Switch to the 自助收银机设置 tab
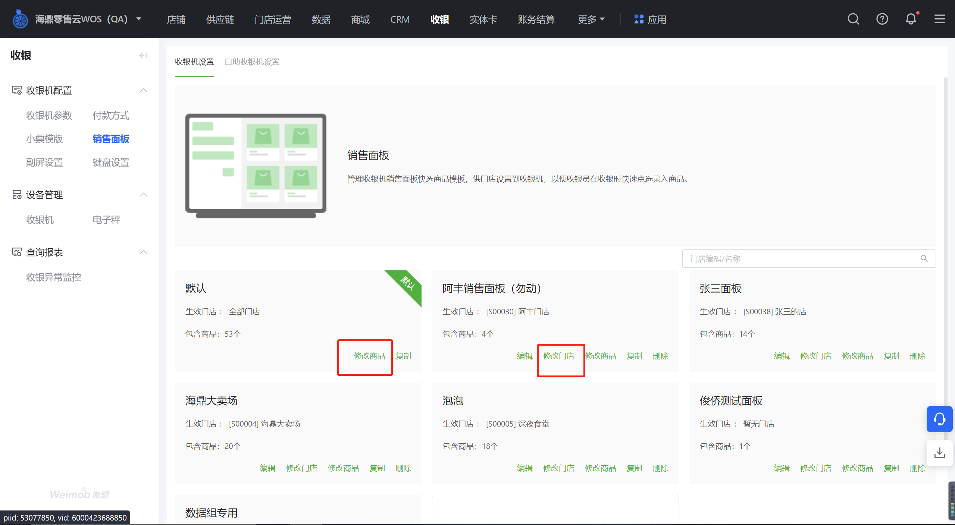The image size is (955, 525). (x=252, y=62)
